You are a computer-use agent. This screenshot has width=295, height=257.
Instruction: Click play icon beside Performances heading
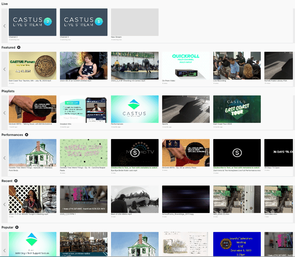click(26, 135)
